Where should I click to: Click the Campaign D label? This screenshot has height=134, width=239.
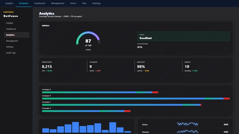(47, 108)
